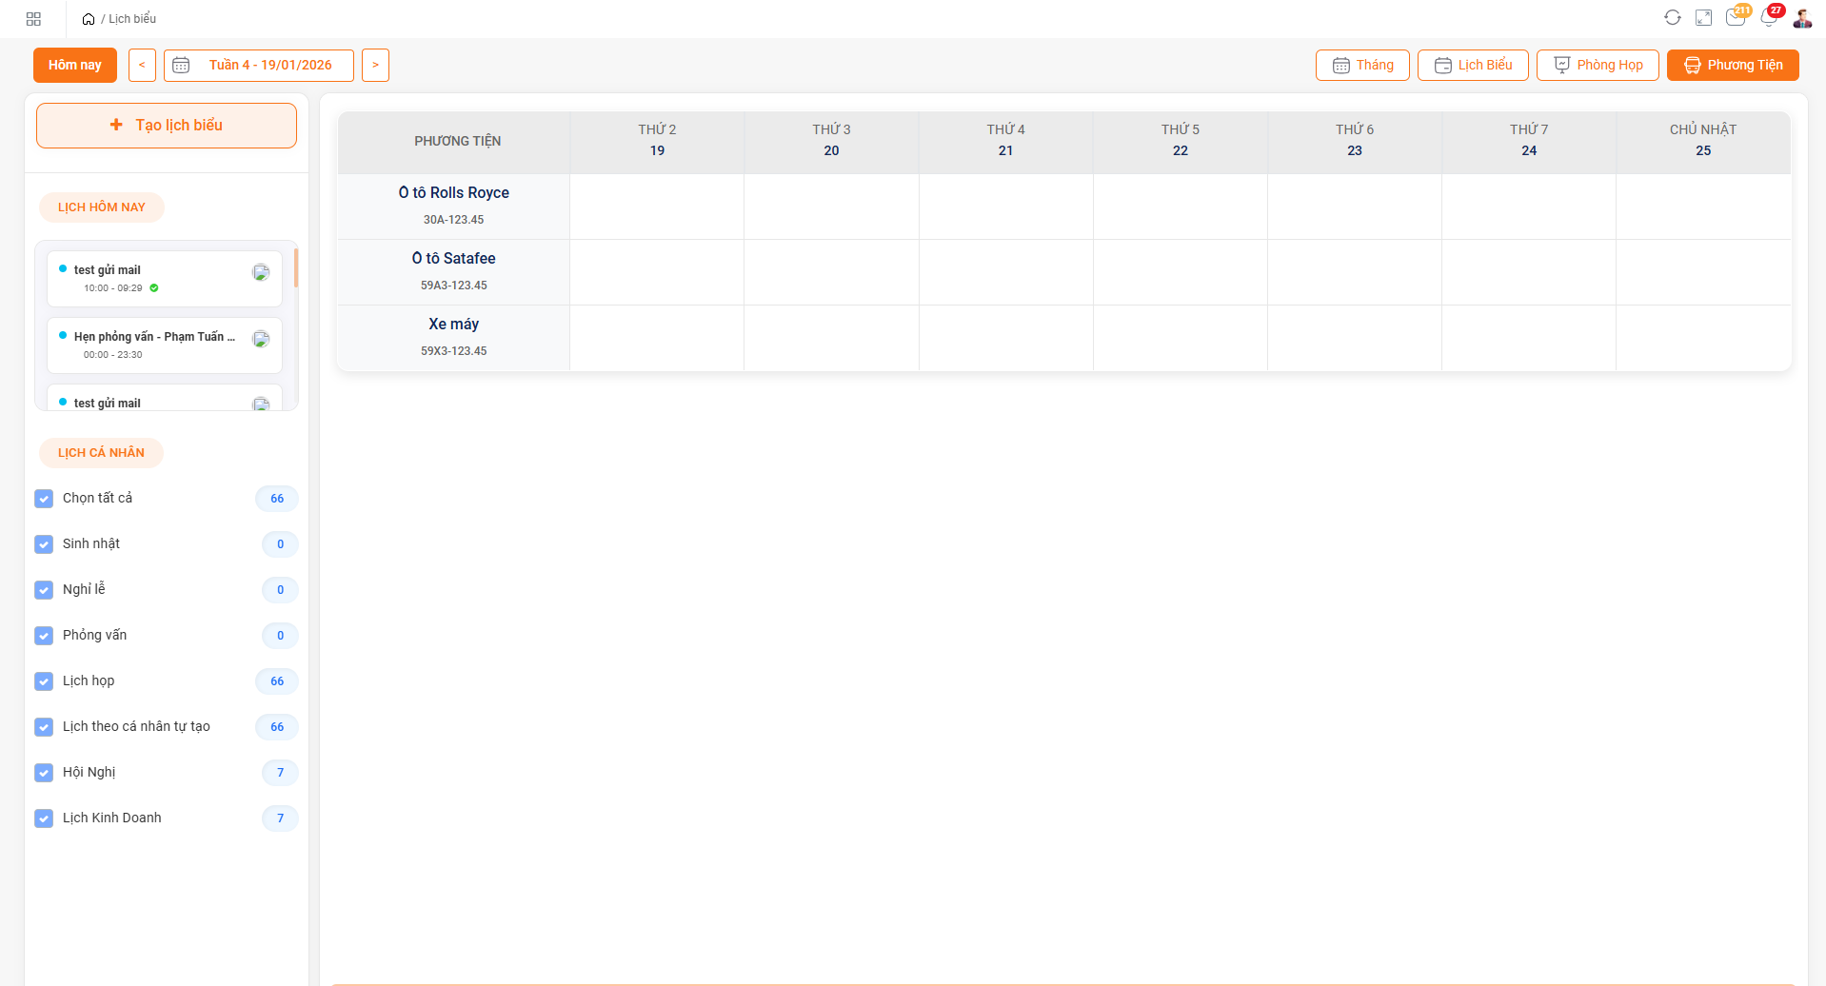Toggle fullscreen expand icon
Viewport: 1826px width, 986px height.
click(x=1703, y=18)
